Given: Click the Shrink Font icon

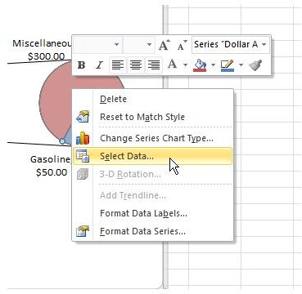Looking at the screenshot, I should pos(183,45).
